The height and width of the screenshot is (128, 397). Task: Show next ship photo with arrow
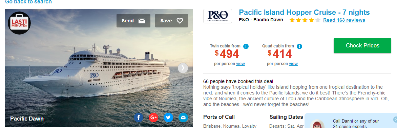click(x=183, y=68)
